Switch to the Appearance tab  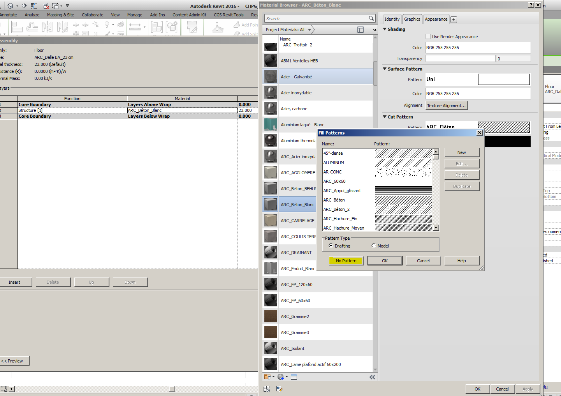436,19
